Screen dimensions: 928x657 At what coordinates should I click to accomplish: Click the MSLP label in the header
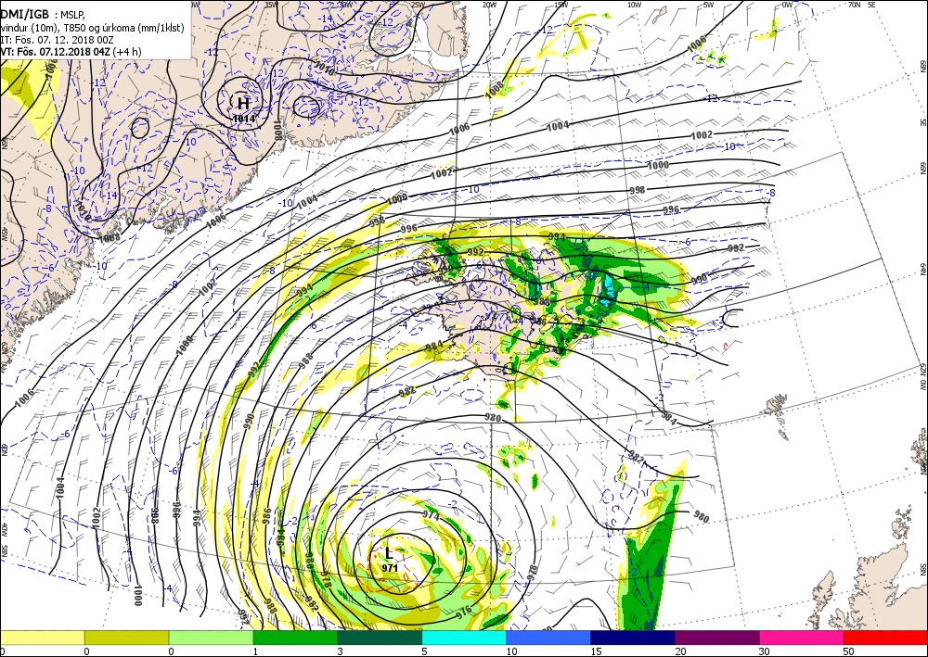coord(72,16)
